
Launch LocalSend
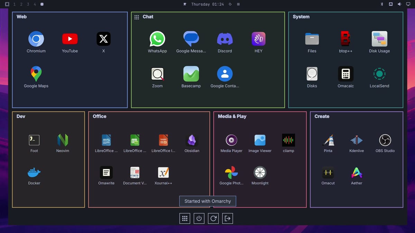pyautogui.click(x=379, y=74)
